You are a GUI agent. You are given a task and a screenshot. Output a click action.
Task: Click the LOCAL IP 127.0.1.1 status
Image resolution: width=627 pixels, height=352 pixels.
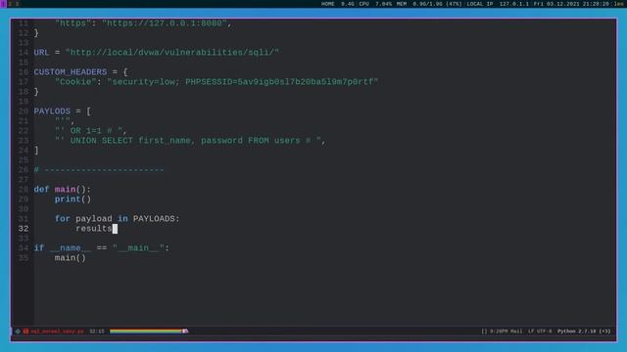click(498, 4)
